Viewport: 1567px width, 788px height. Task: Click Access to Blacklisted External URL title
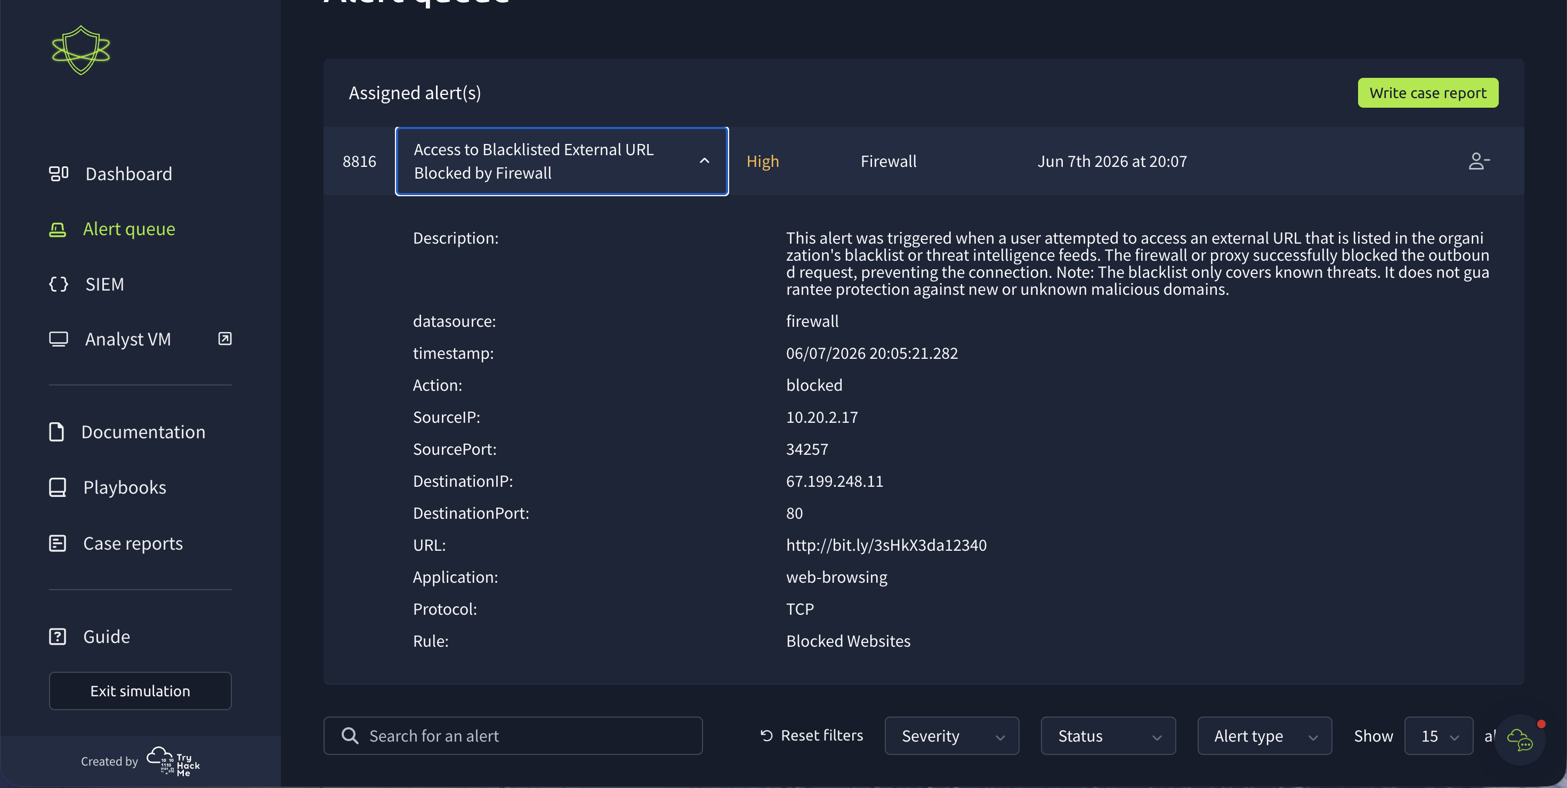pos(534,160)
